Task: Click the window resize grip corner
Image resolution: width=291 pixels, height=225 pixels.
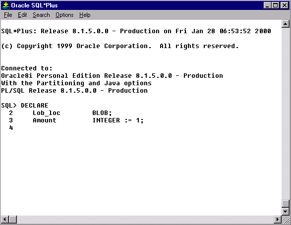Action: (x=286, y=220)
